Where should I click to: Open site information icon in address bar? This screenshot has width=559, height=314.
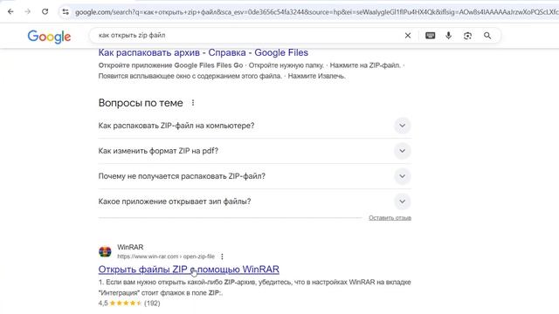click(x=66, y=12)
